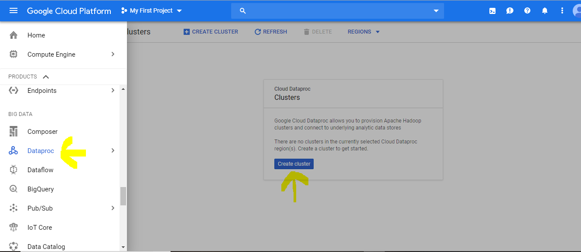Click the Pub/Sub icon

(x=14, y=208)
